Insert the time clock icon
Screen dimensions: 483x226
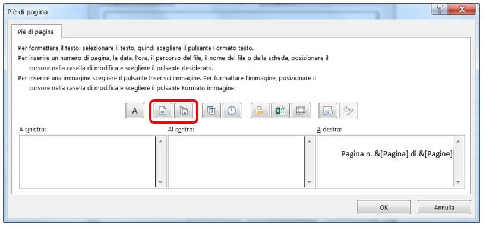click(232, 111)
